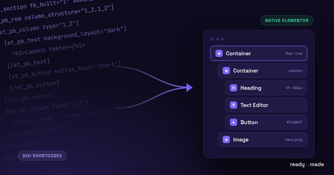
Task: Click the DIVI SHORTCODES badge
Action: coord(42,156)
